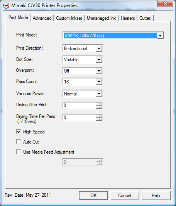
Task: Decrease Drying After Print value with down arrow
Action: tap(99, 107)
